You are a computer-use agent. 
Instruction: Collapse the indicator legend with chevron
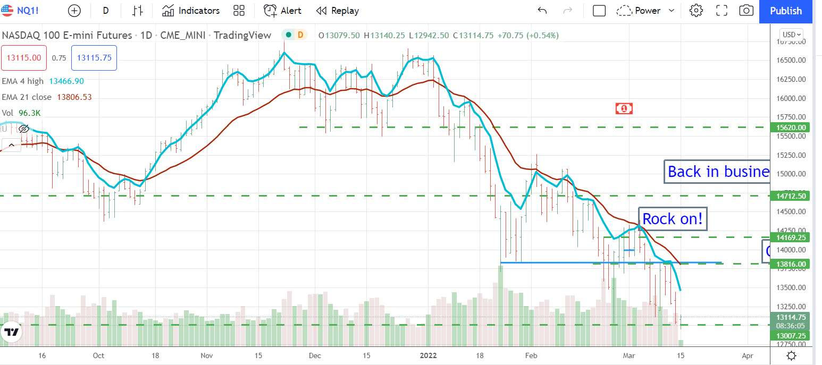point(11,145)
